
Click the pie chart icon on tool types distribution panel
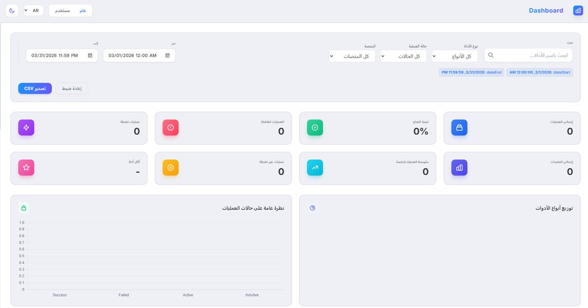coord(312,208)
